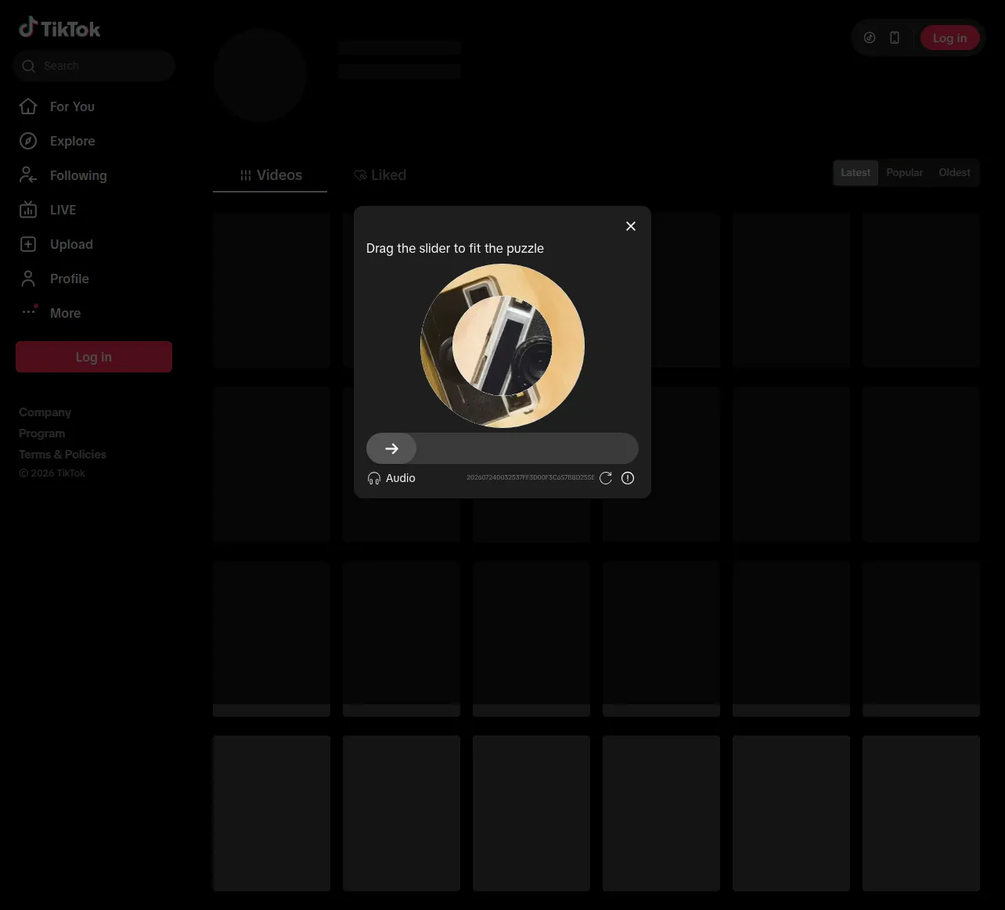This screenshot has width=1005, height=910.
Task: Click the red Log in button in the sidebar
Action: [94, 357]
